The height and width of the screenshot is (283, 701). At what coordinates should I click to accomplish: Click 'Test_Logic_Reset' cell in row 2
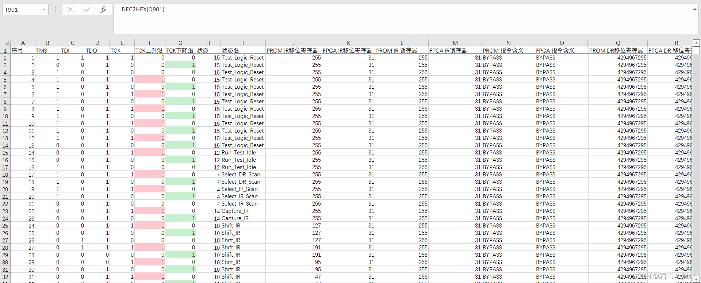[243, 58]
